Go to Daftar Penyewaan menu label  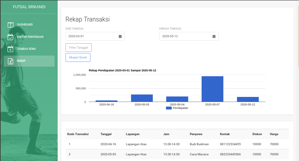click(30, 37)
